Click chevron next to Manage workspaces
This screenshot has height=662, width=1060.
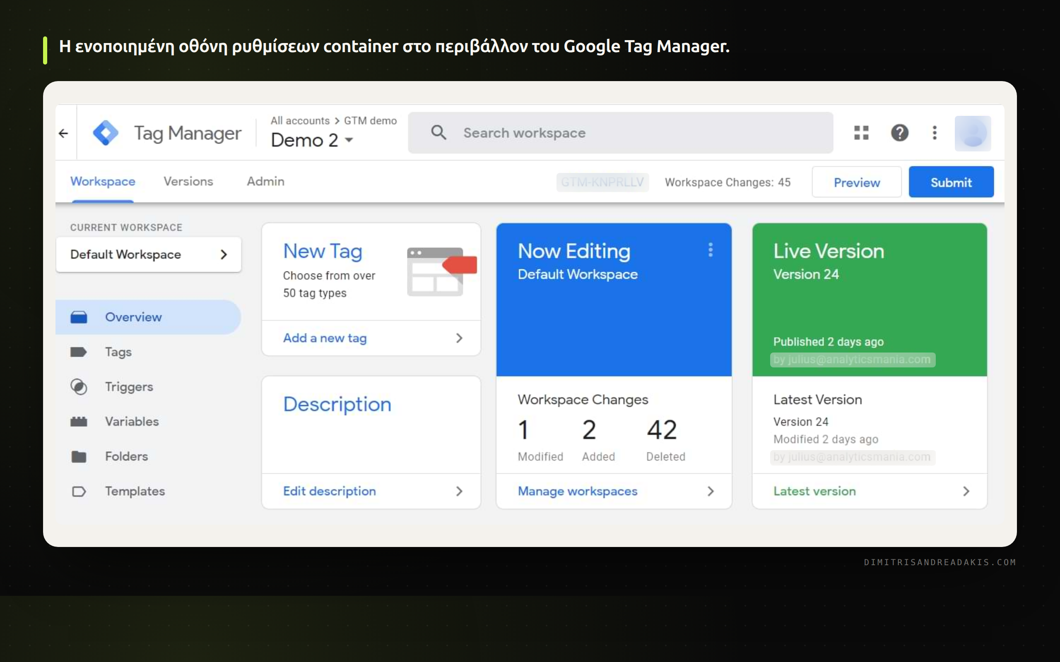(711, 491)
